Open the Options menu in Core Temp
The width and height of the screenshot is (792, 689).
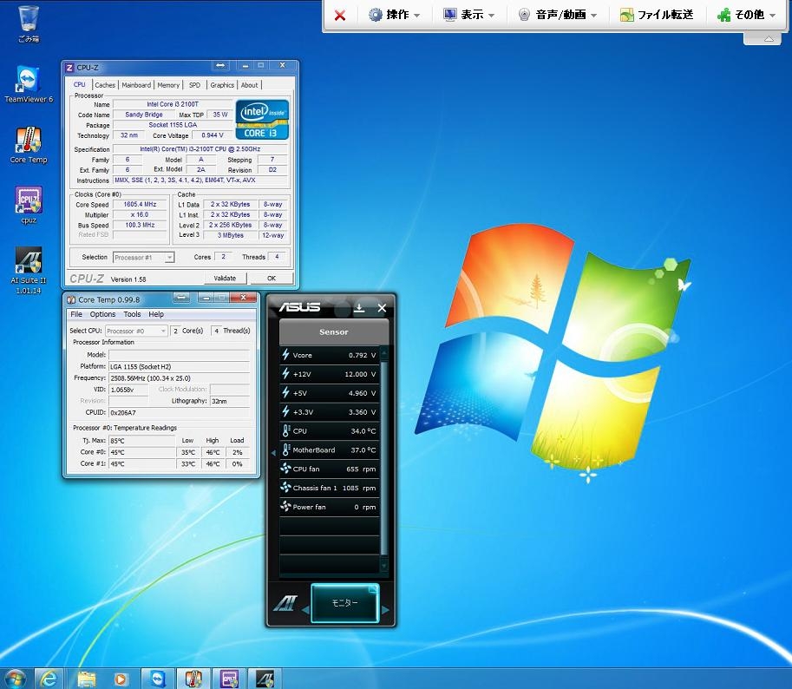[102, 314]
